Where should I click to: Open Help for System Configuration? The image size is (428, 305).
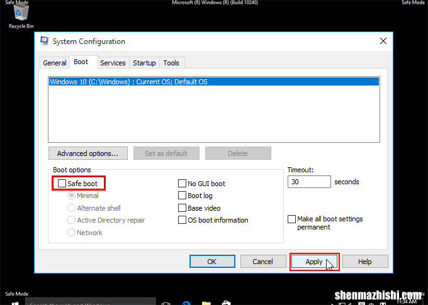(365, 262)
